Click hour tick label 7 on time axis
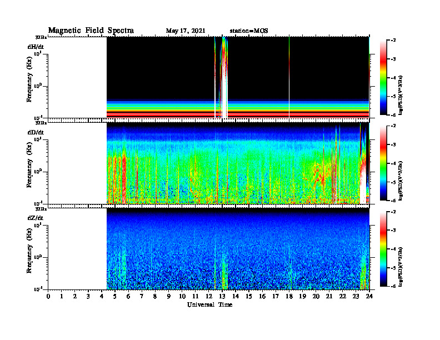The height and width of the screenshot is (340, 440). tap(142, 297)
